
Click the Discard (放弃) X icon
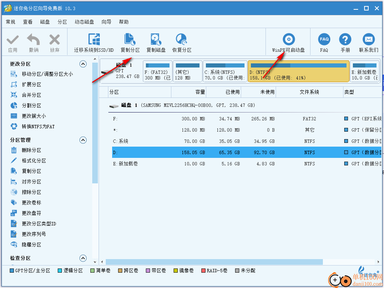click(54, 40)
